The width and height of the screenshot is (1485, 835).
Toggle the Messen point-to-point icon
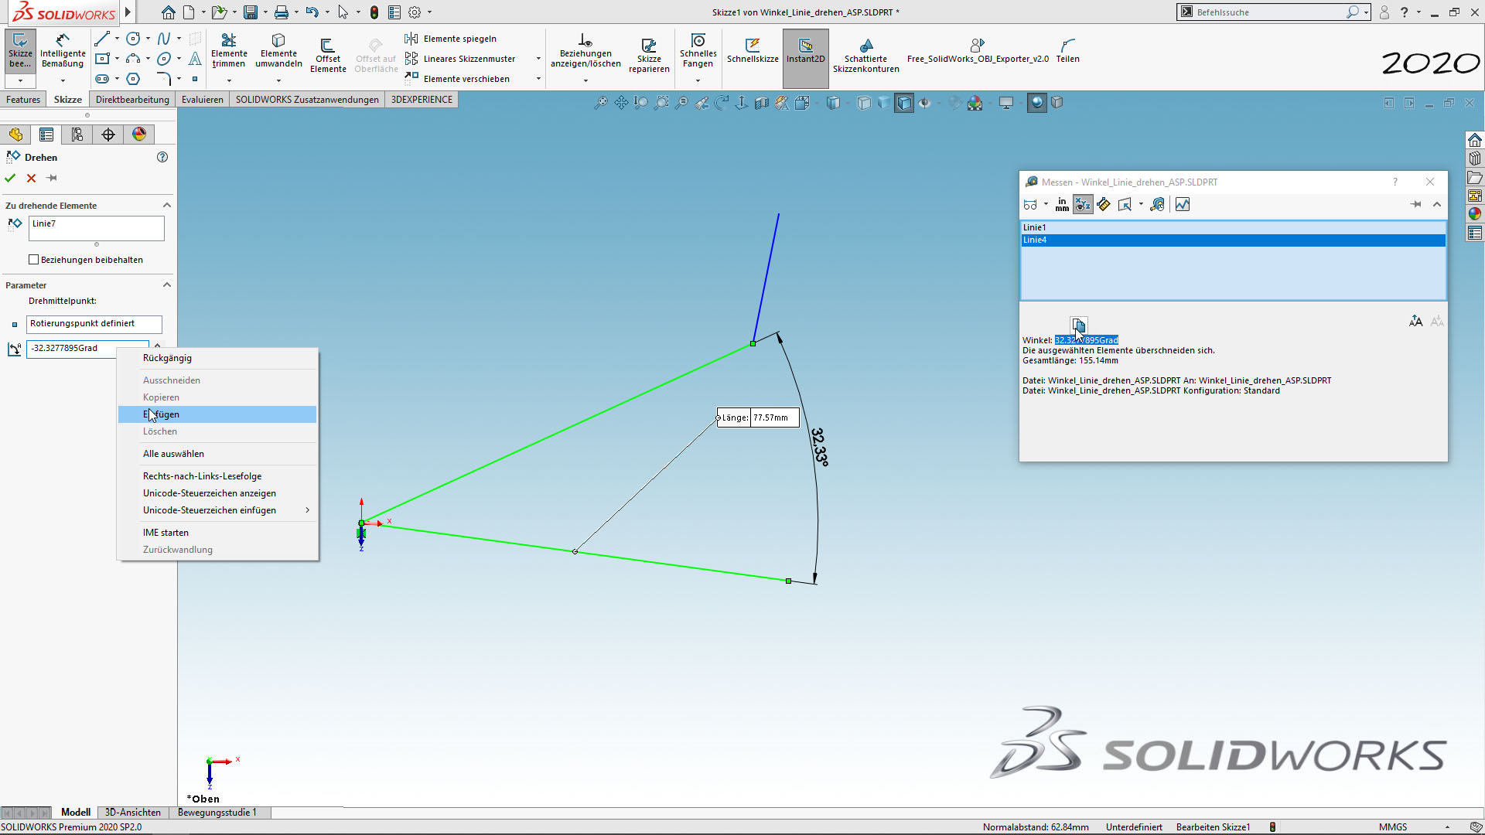pyautogui.click(x=1104, y=204)
